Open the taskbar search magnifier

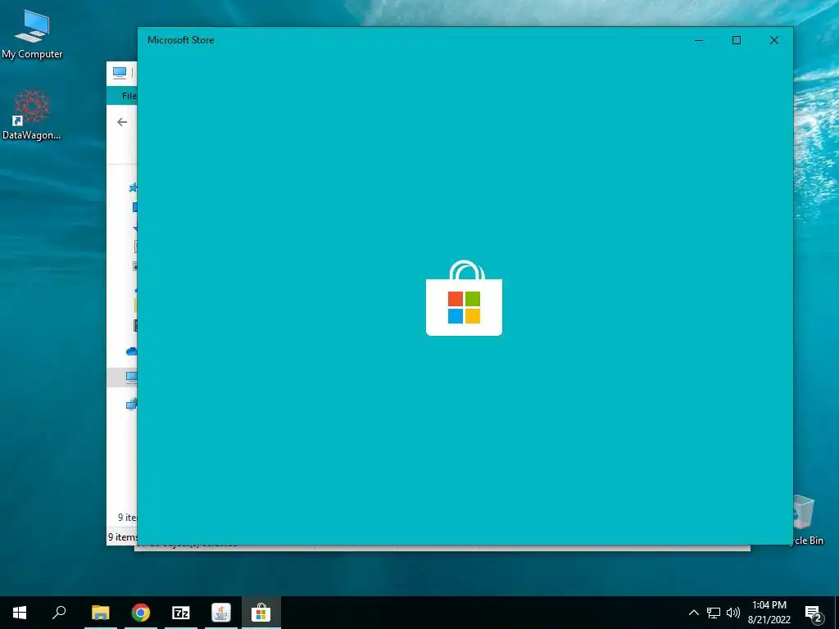pyautogui.click(x=59, y=613)
